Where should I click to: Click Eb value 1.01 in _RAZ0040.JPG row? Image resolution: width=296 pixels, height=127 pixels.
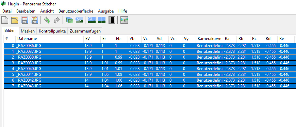coord(118,69)
